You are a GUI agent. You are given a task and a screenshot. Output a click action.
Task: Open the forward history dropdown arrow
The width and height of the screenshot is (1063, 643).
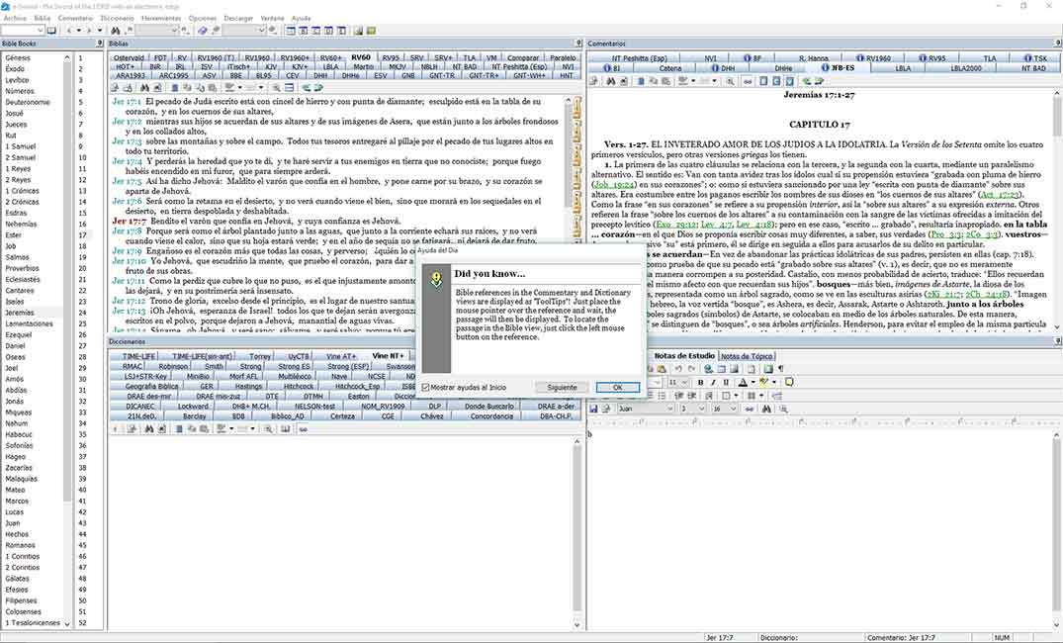pyautogui.click(x=100, y=31)
